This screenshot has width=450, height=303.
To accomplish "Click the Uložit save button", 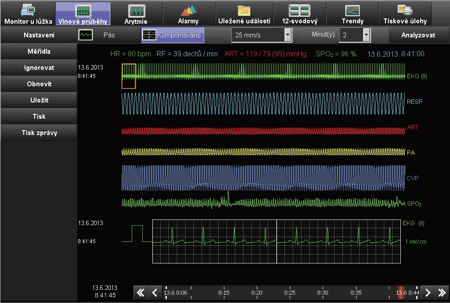I will [39, 100].
